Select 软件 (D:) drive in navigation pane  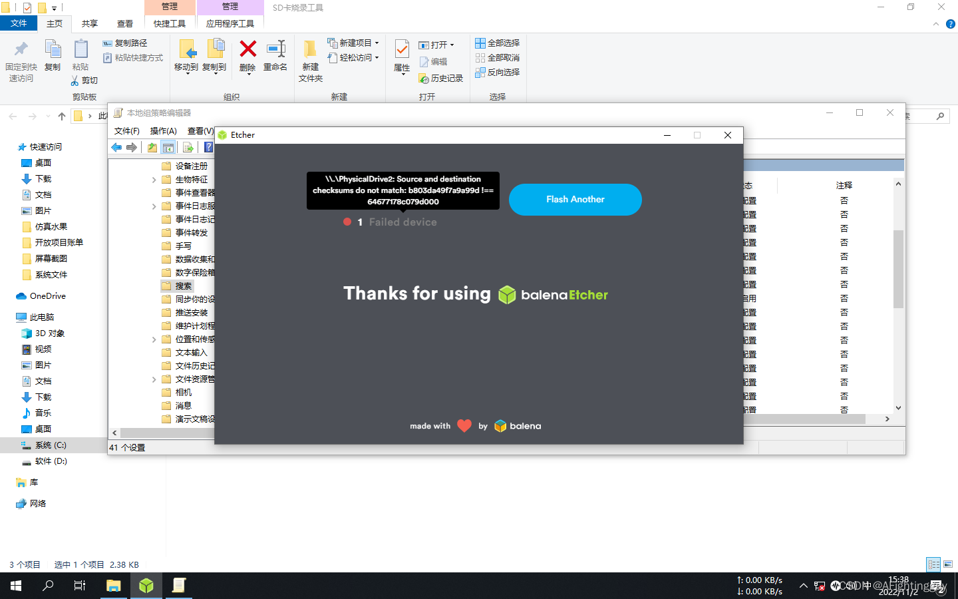[x=44, y=461]
